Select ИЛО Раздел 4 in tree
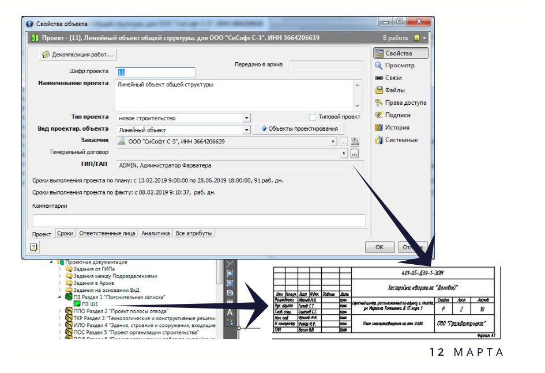Image resolution: width=545 pixels, height=373 pixels. pos(145,325)
